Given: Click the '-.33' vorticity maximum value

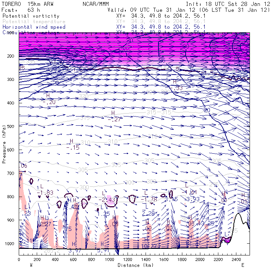Looking at the screenshot, I should [176, 88].
